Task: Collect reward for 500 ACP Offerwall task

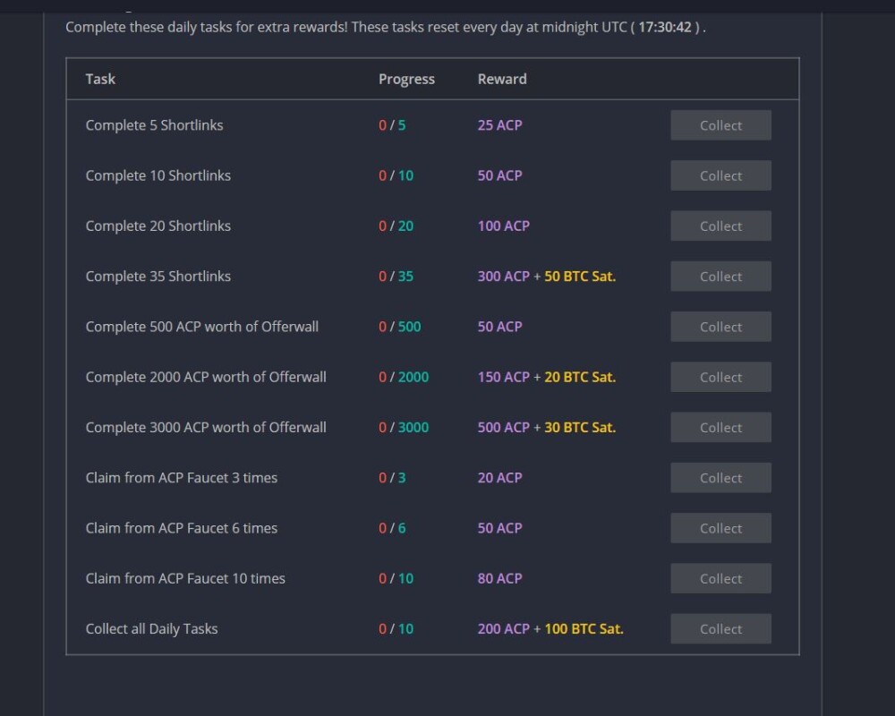Action: point(720,327)
